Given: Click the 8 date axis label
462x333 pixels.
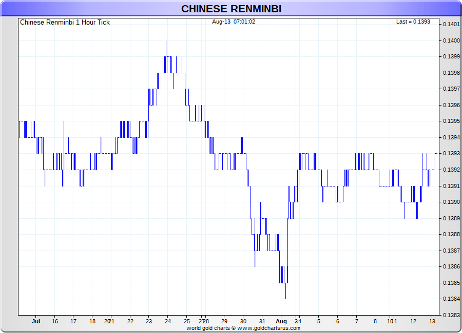Looking at the screenshot, I should coord(375,321).
